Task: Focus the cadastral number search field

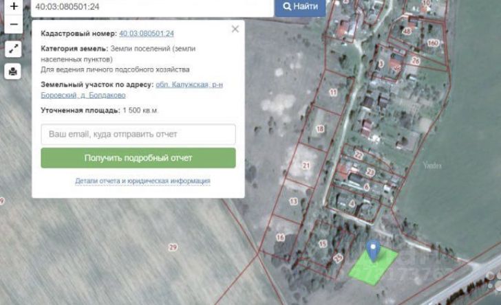Action: coord(152,7)
